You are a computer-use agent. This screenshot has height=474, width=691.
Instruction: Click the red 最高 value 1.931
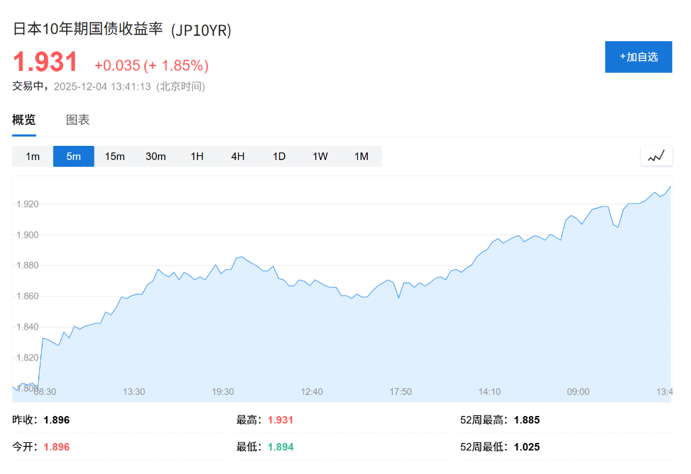[279, 419]
